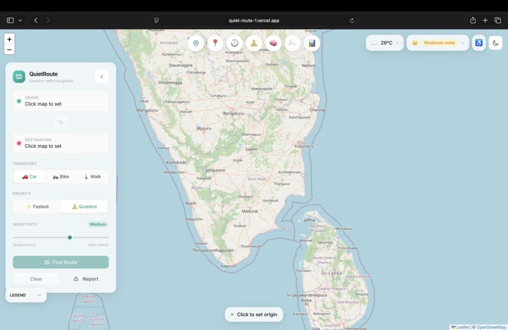Show the Safari sidebar

click(x=10, y=20)
